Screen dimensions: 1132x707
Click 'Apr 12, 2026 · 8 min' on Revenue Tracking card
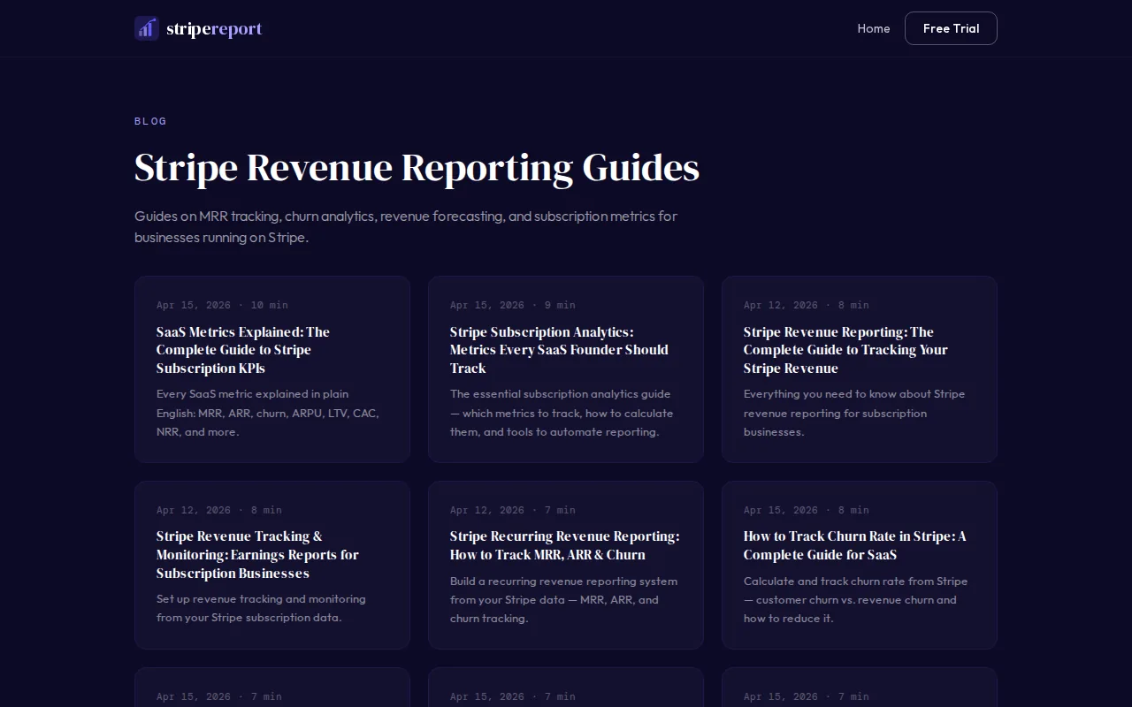[219, 510]
